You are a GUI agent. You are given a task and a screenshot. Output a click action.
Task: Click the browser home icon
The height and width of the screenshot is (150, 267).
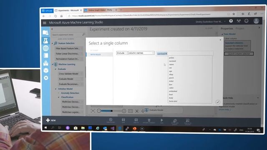pyautogui.click(x=61, y=16)
